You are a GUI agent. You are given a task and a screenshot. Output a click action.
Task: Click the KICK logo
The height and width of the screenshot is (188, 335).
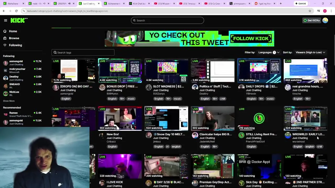tap(19, 20)
